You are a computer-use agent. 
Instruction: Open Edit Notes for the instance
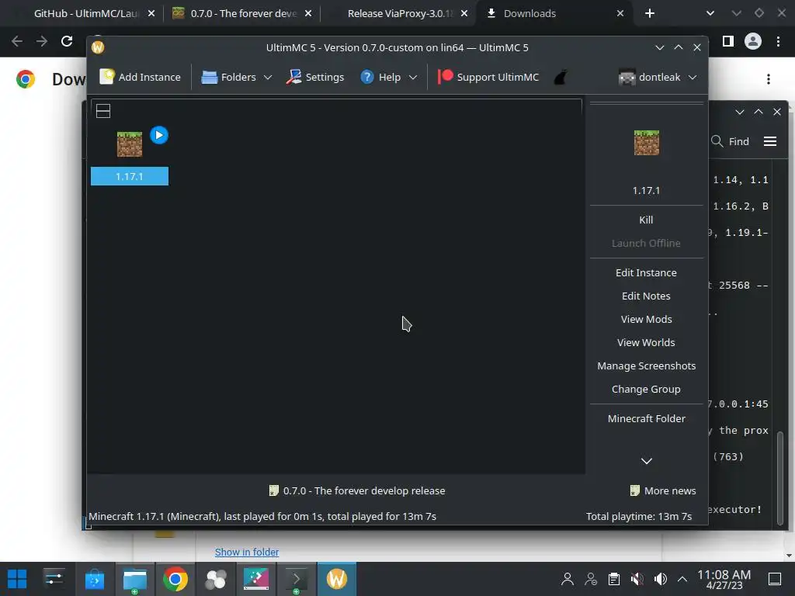click(646, 296)
